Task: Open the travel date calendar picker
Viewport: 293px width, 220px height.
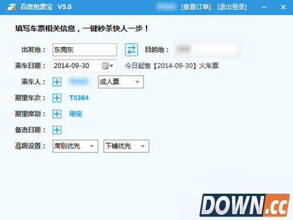Action: [x=108, y=66]
